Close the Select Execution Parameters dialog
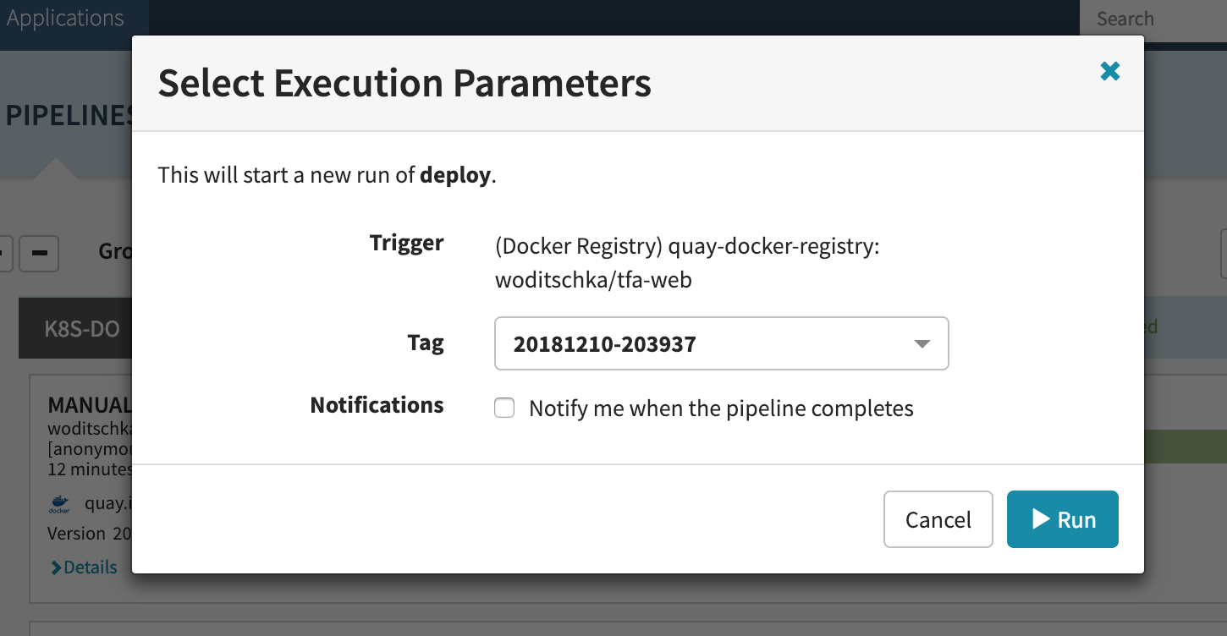The image size is (1227, 636). pos(1109,72)
